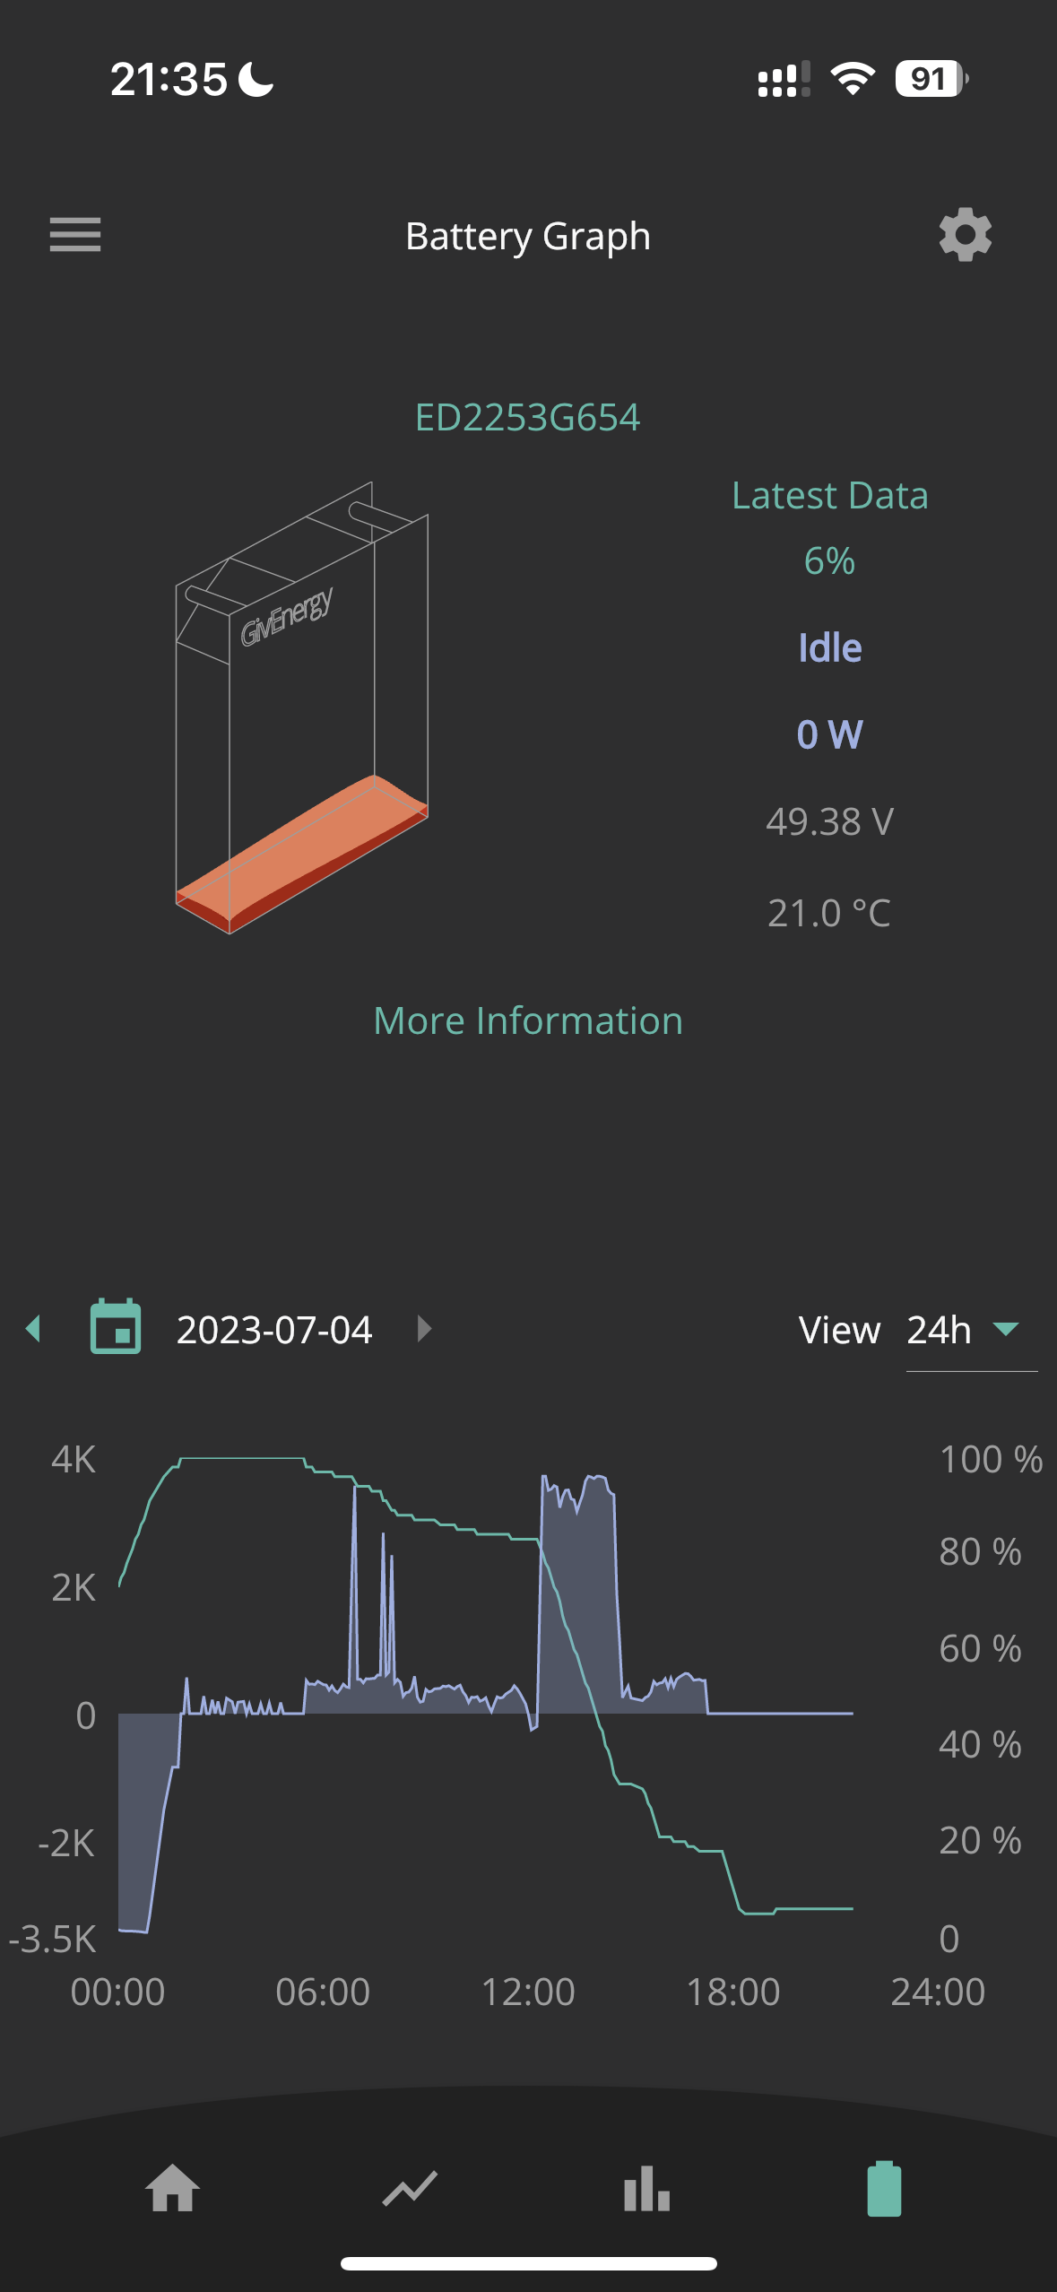
Task: Tap the 6% battery level reading
Action: tap(829, 560)
